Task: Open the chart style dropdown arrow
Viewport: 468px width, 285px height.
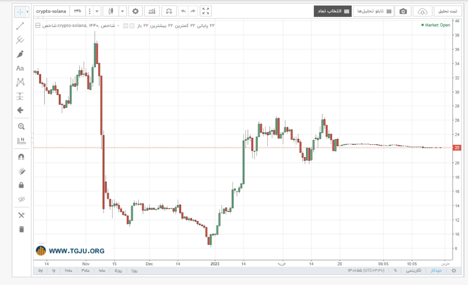Action: tap(122, 11)
